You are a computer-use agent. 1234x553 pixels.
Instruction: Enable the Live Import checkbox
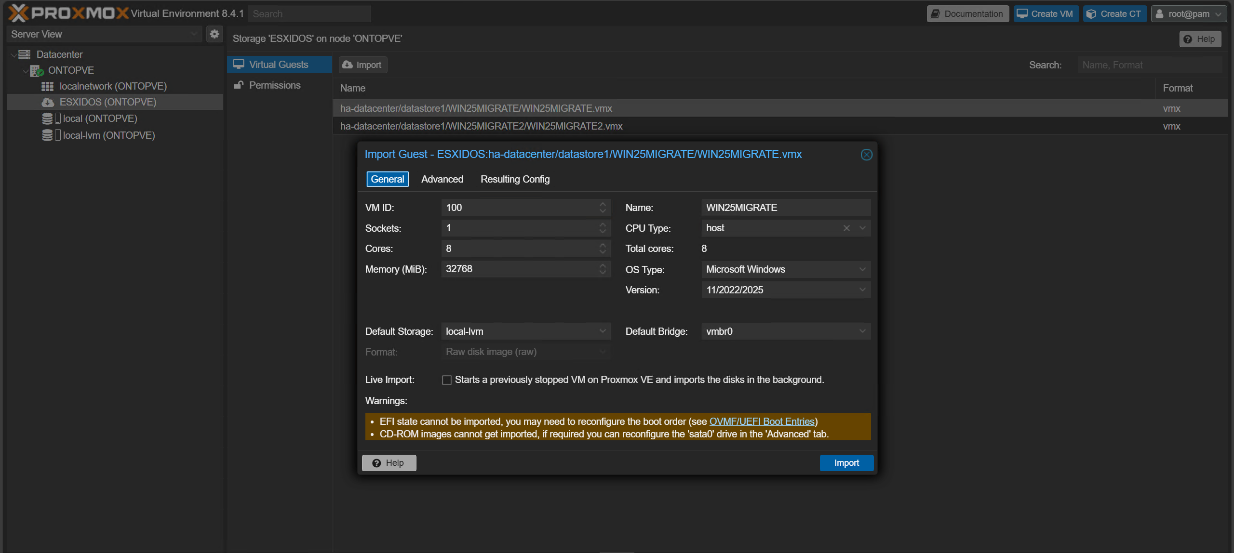pos(447,380)
